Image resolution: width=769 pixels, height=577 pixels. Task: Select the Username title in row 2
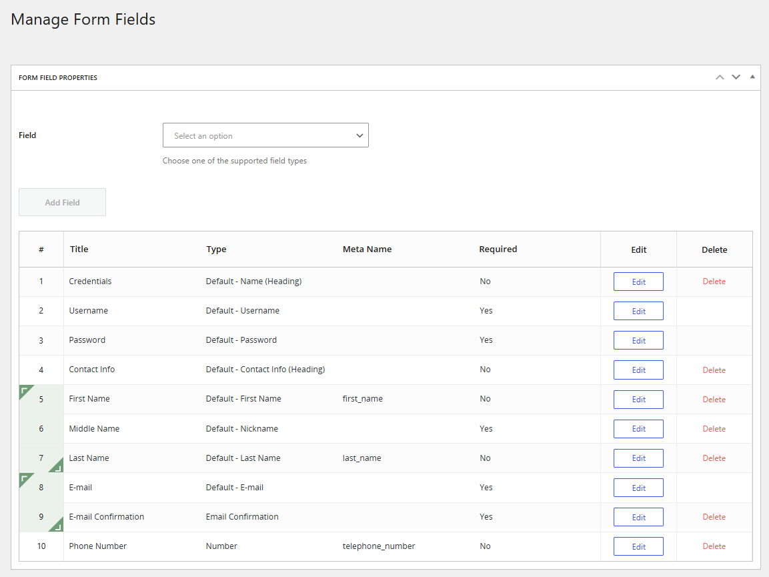[88, 311]
